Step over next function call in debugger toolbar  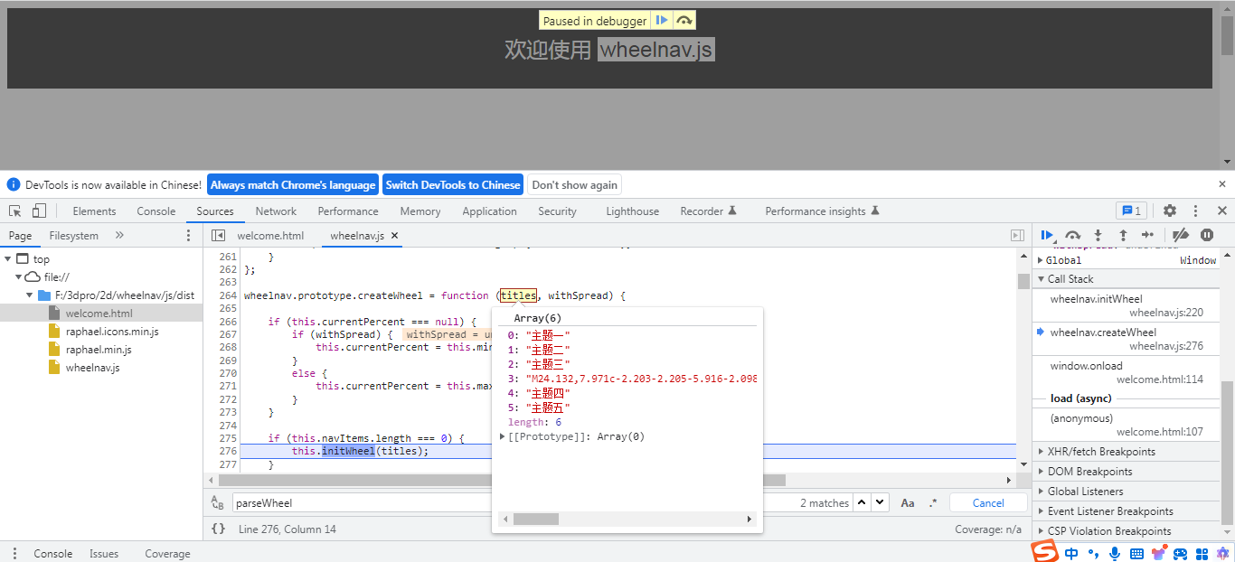(x=1072, y=235)
